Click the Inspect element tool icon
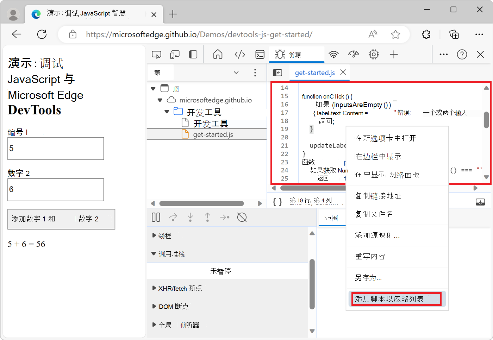The image size is (493, 340). tap(156, 55)
